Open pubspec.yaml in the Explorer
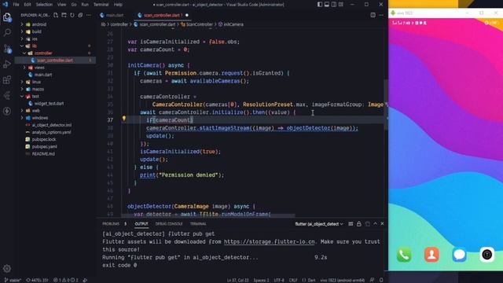The height and width of the screenshot is (283, 503). pyautogui.click(x=44, y=147)
